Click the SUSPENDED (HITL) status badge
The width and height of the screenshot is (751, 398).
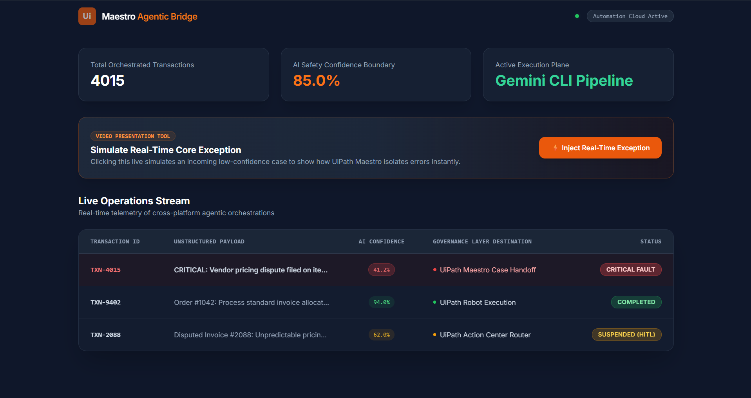click(626, 335)
